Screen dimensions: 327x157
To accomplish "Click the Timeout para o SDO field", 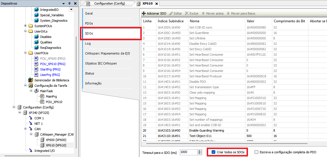I will (188, 152).
